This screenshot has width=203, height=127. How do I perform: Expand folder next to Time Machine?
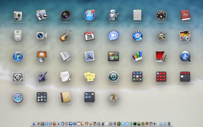pyautogui.click(x=137, y=77)
